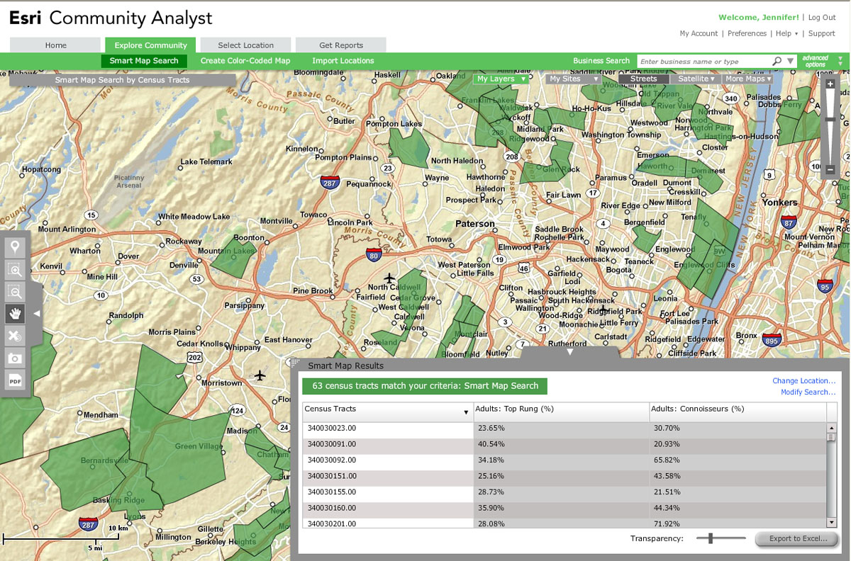Open the My Layers dropdown
This screenshot has width=851, height=561.
click(501, 79)
